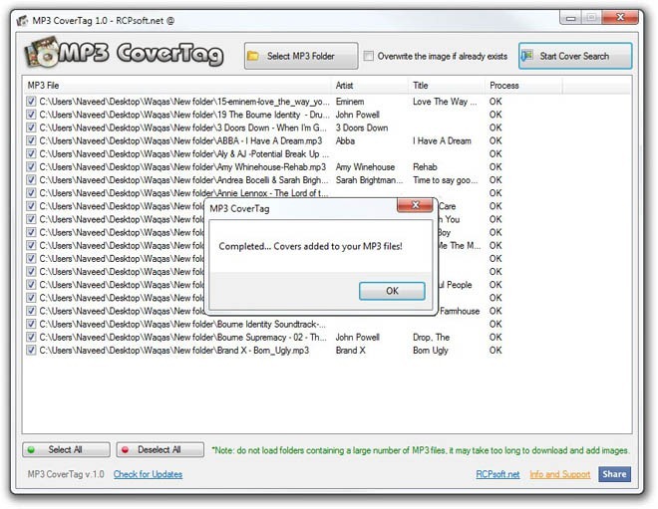Sort by the Artist column header
The height and width of the screenshot is (509, 658).
click(370, 85)
